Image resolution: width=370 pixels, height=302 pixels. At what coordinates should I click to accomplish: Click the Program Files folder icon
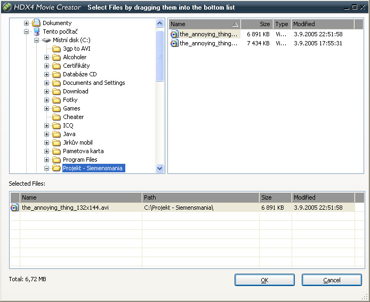57,160
